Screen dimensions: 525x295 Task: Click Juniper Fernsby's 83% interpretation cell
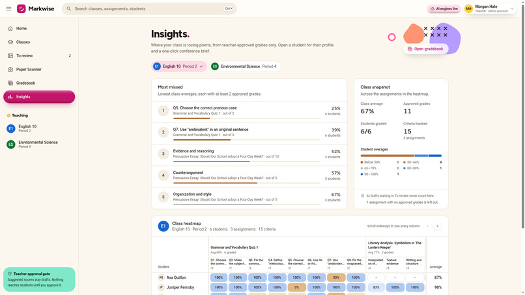pos(376,287)
